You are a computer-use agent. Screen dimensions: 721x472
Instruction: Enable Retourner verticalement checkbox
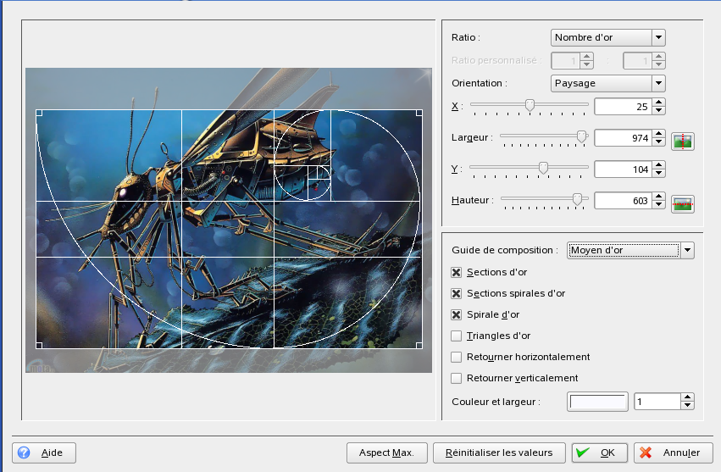click(456, 378)
